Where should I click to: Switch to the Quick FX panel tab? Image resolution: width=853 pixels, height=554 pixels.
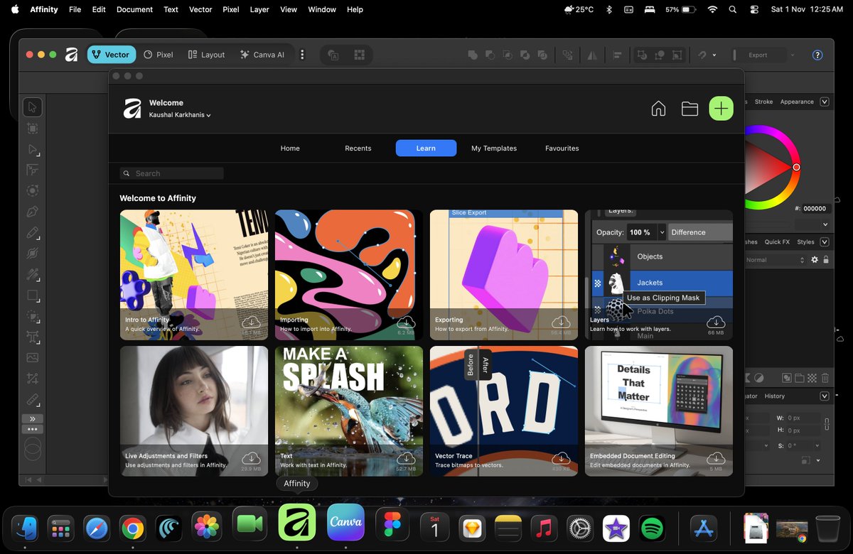777,241
